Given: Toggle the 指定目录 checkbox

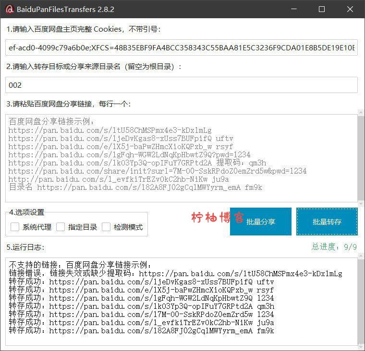Looking at the screenshot, I should point(61,227).
